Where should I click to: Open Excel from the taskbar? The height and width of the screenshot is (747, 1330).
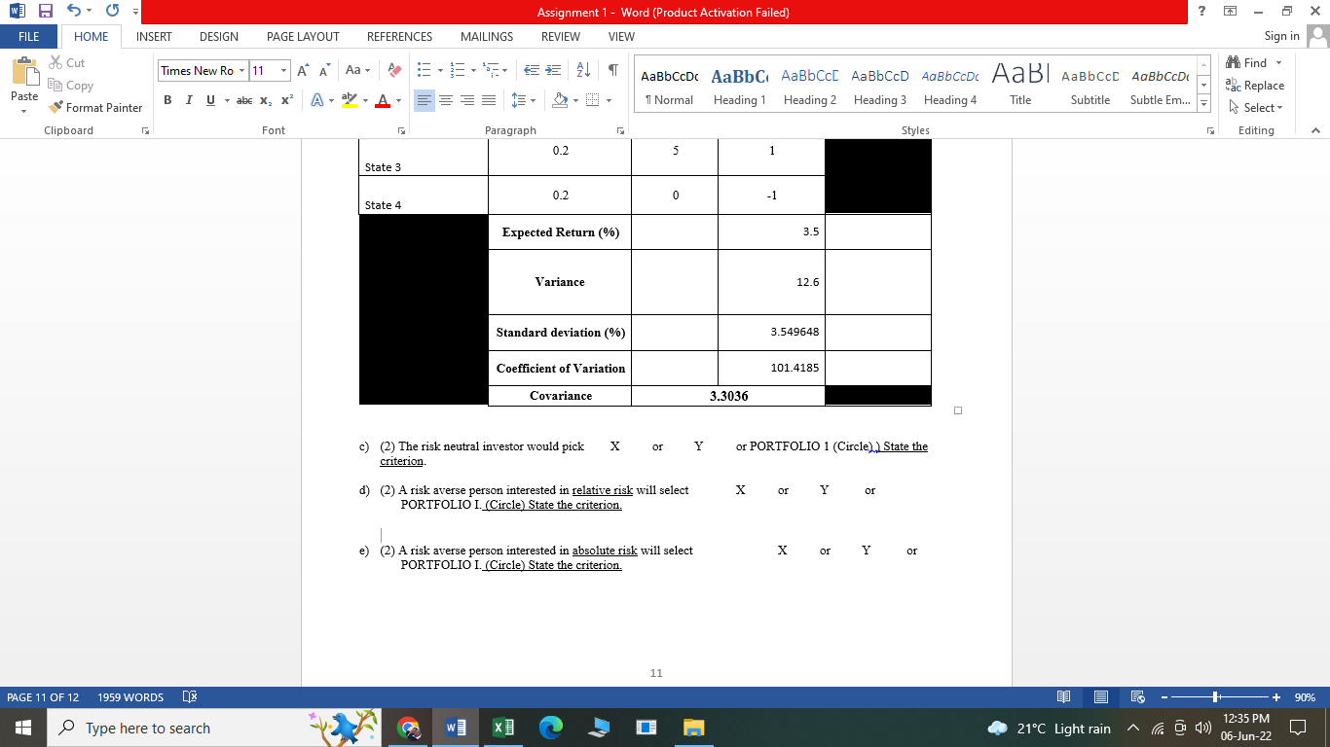tap(501, 728)
